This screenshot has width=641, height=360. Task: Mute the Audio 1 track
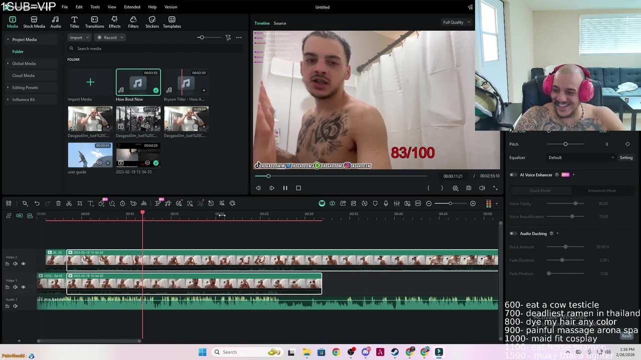15,306
